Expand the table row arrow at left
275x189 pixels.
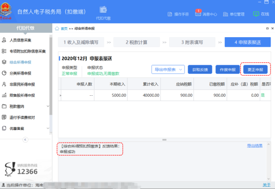60,95
